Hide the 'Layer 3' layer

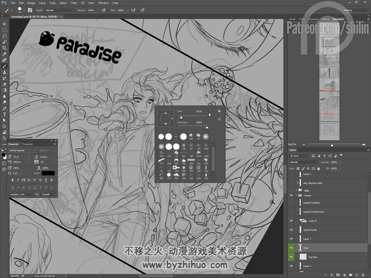click(x=291, y=266)
